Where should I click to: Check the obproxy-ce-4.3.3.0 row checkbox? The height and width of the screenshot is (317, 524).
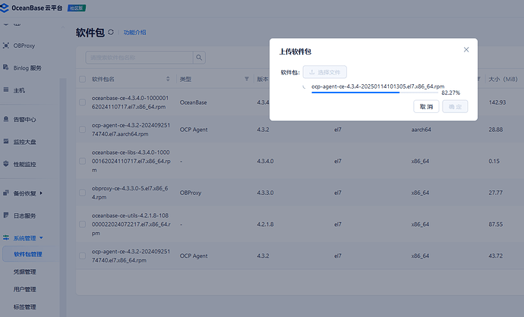(x=82, y=193)
